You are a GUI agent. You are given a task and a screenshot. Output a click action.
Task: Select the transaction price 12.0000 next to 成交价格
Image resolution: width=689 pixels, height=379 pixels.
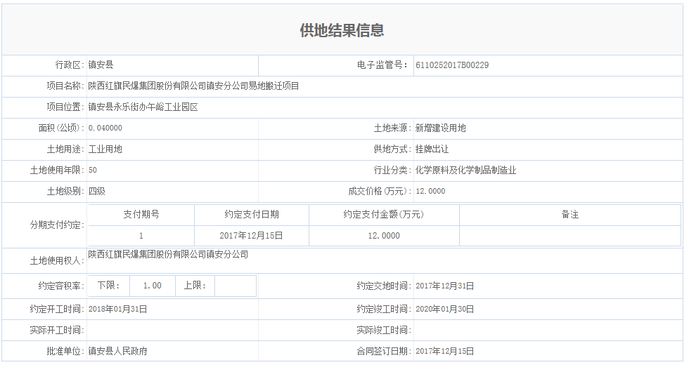click(430, 191)
